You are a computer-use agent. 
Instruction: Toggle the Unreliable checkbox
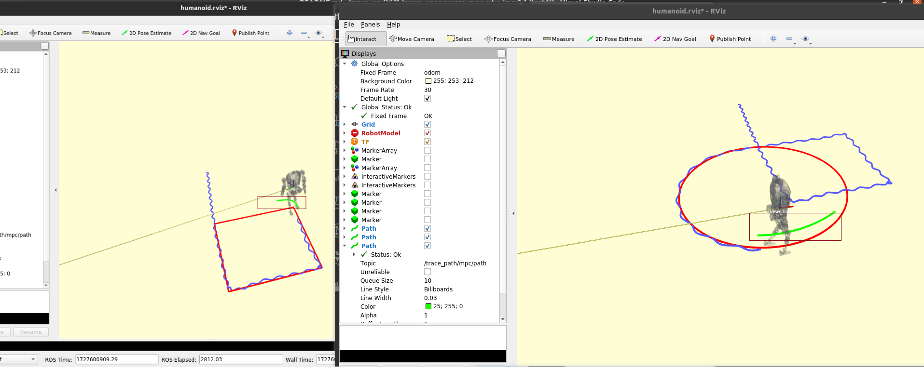[x=428, y=272]
